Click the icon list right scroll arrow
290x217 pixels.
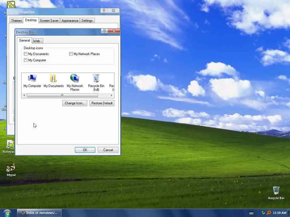[x=112, y=96]
